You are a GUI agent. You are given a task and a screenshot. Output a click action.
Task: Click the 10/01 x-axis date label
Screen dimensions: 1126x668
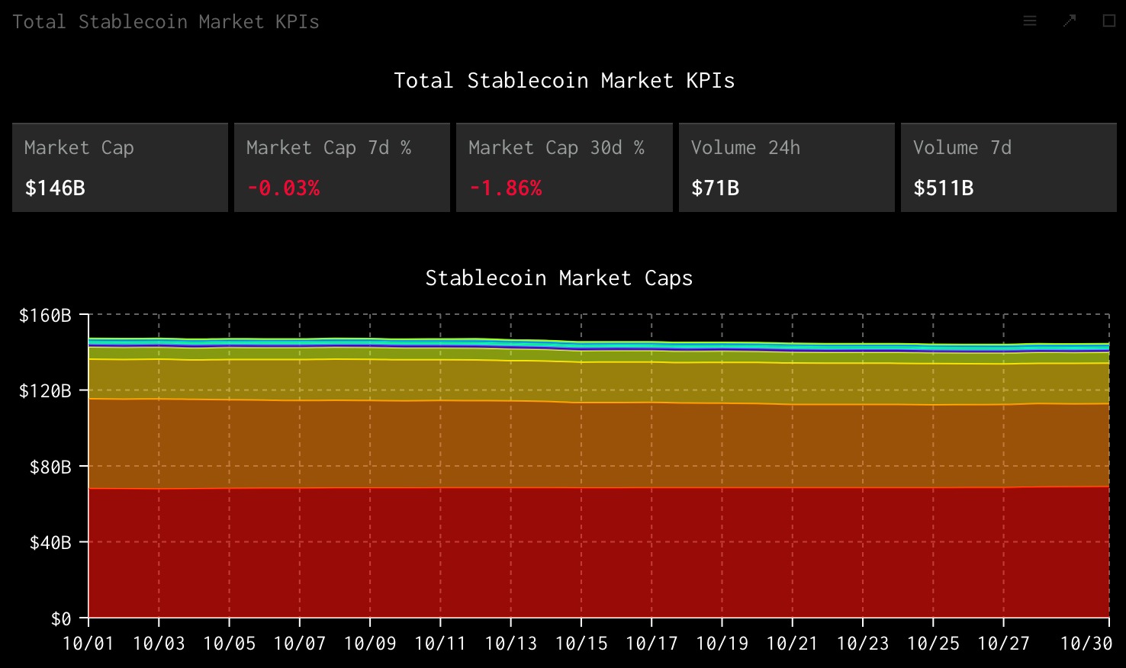coord(88,644)
